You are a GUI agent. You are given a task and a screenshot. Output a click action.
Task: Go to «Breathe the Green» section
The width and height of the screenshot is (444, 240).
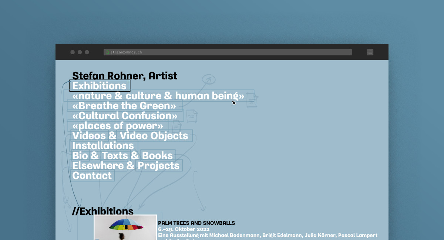coord(124,106)
